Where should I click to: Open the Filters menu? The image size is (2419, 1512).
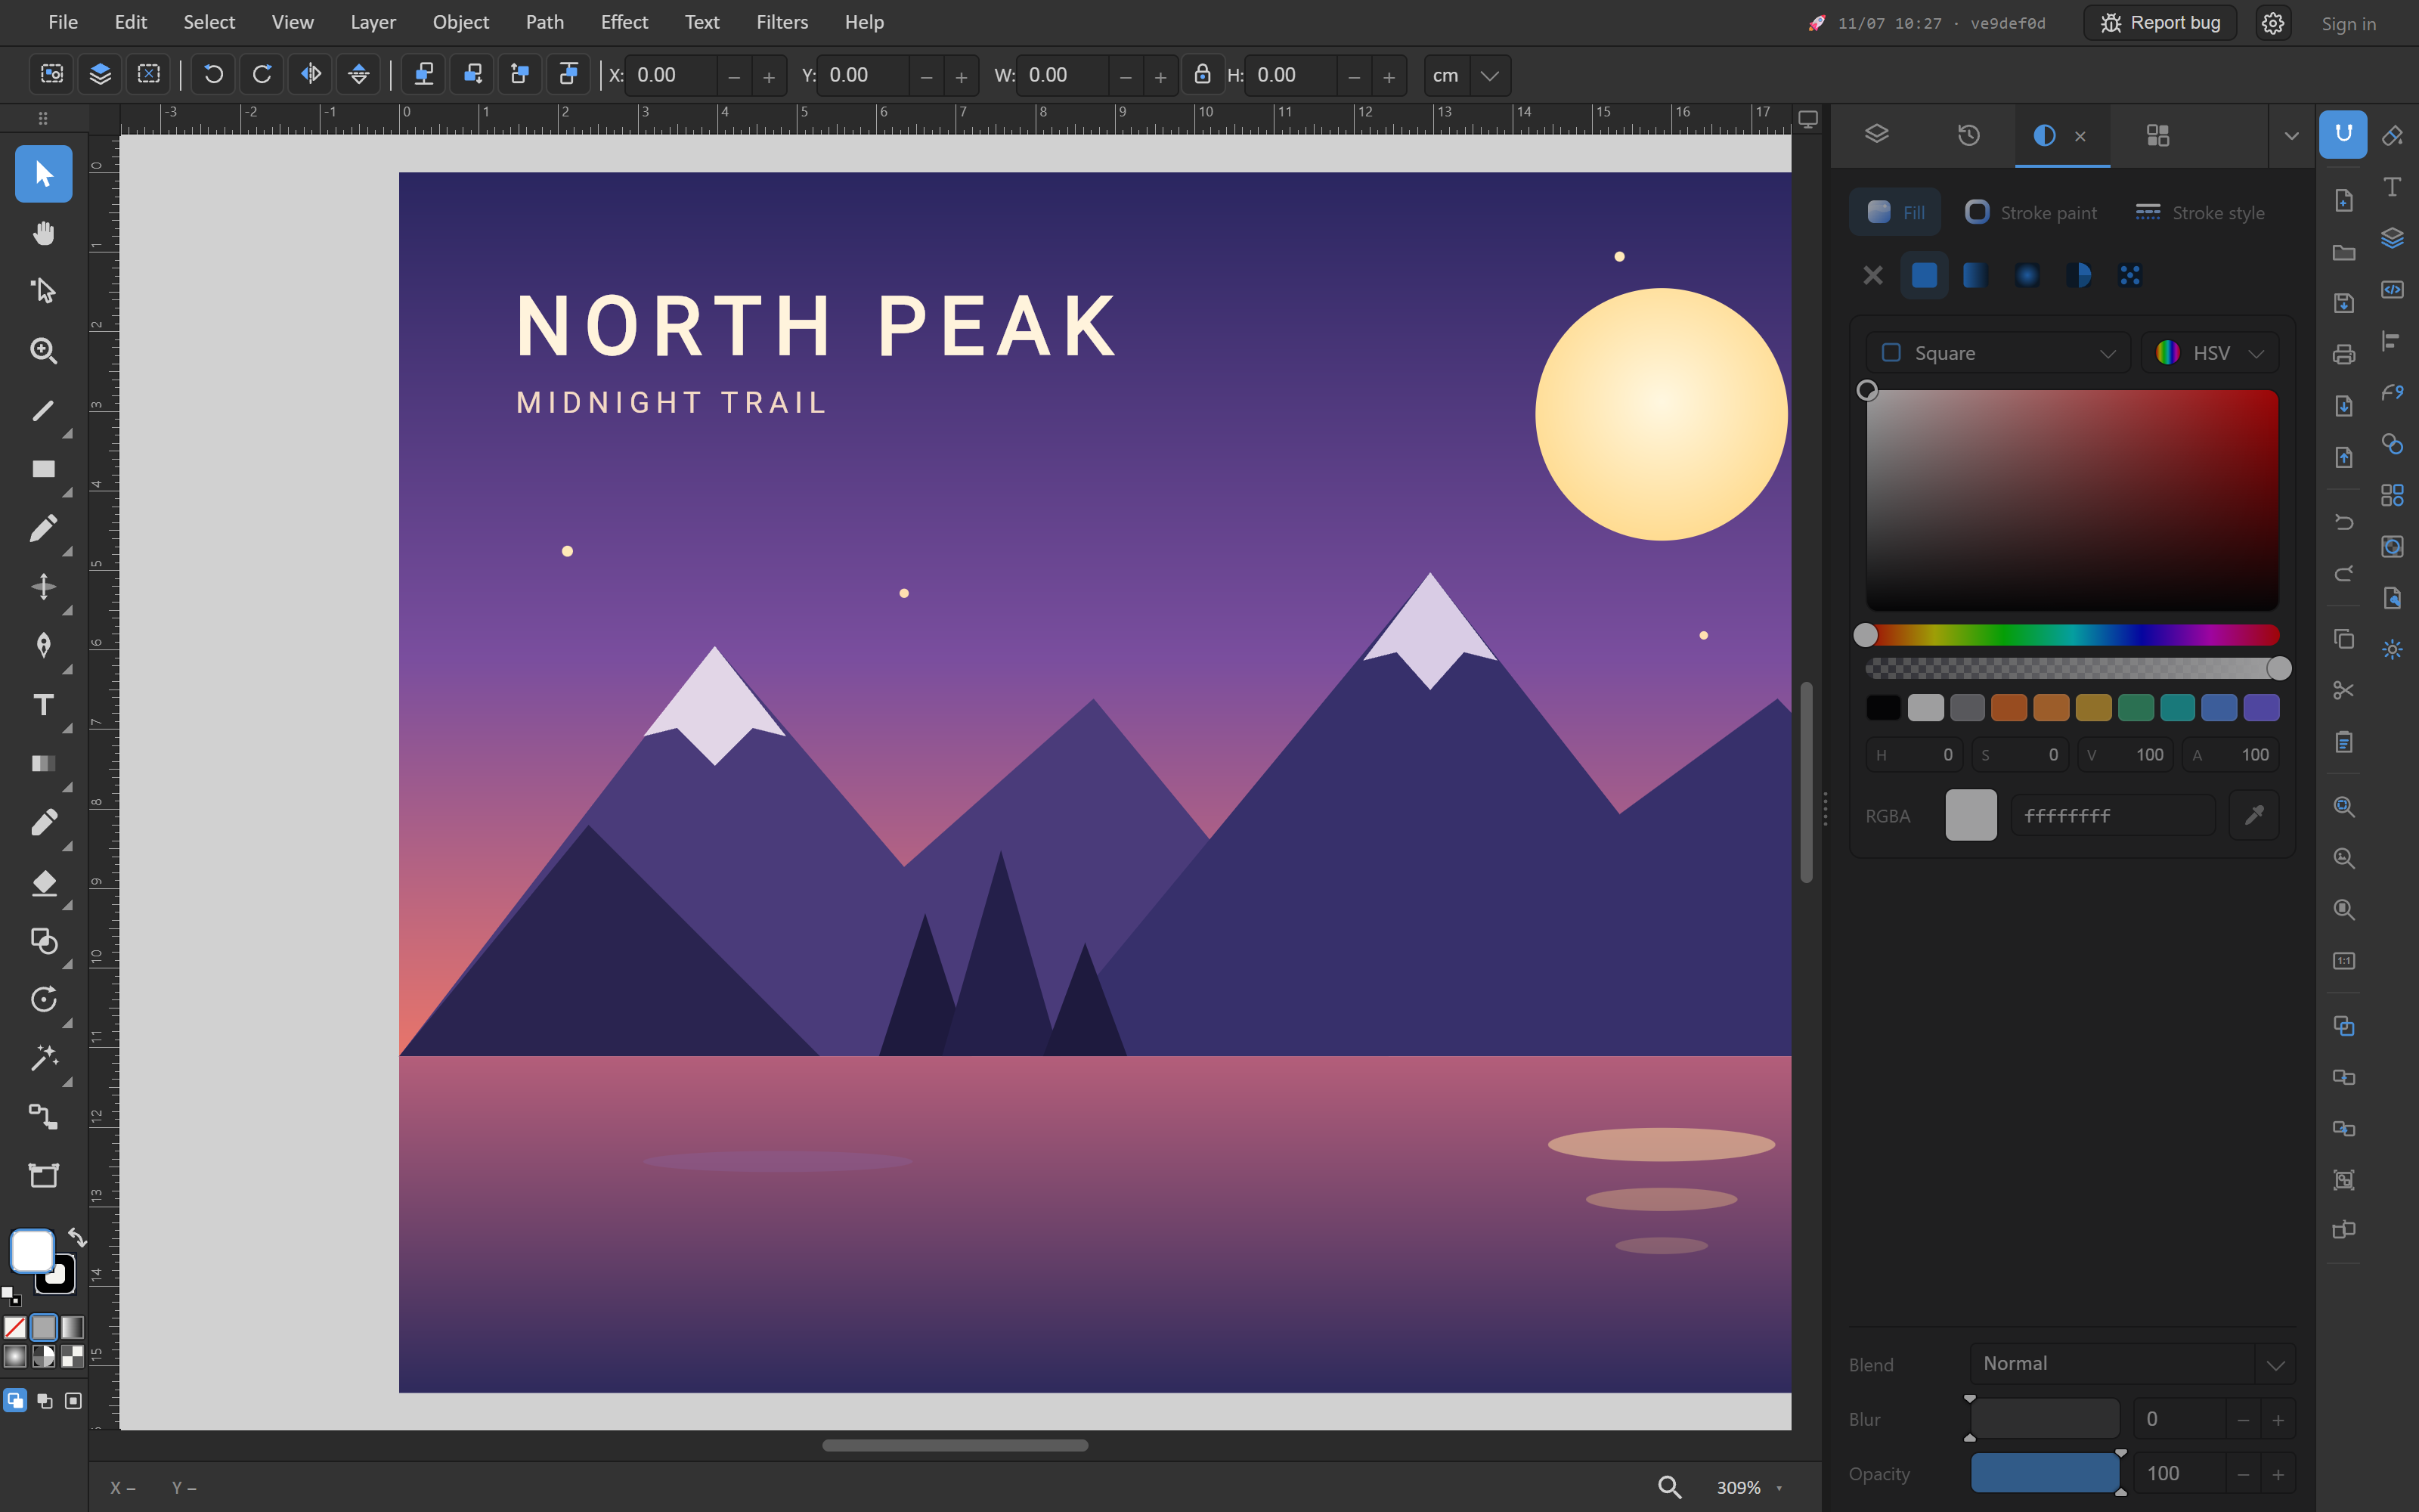coord(782,22)
